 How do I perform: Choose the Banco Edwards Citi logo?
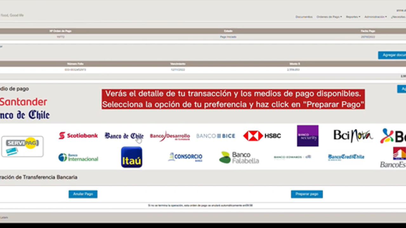tap(292, 157)
